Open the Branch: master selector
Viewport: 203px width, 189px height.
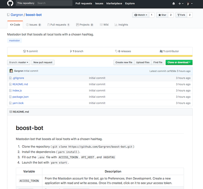pos(19,62)
